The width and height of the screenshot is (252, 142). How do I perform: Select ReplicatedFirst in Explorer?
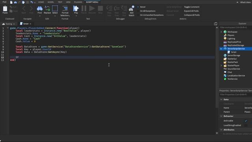(x=234, y=42)
